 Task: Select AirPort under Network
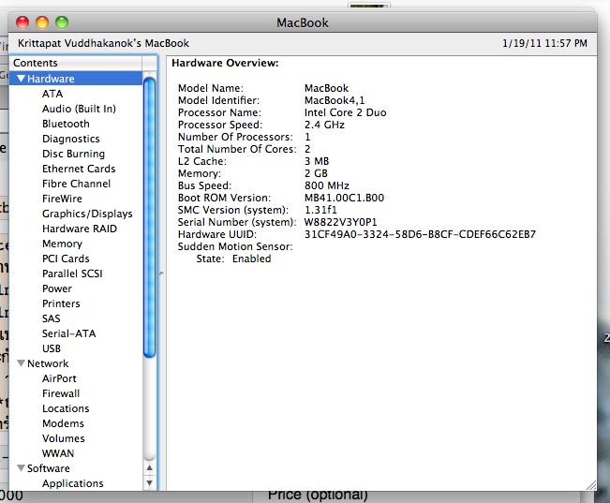coord(59,378)
